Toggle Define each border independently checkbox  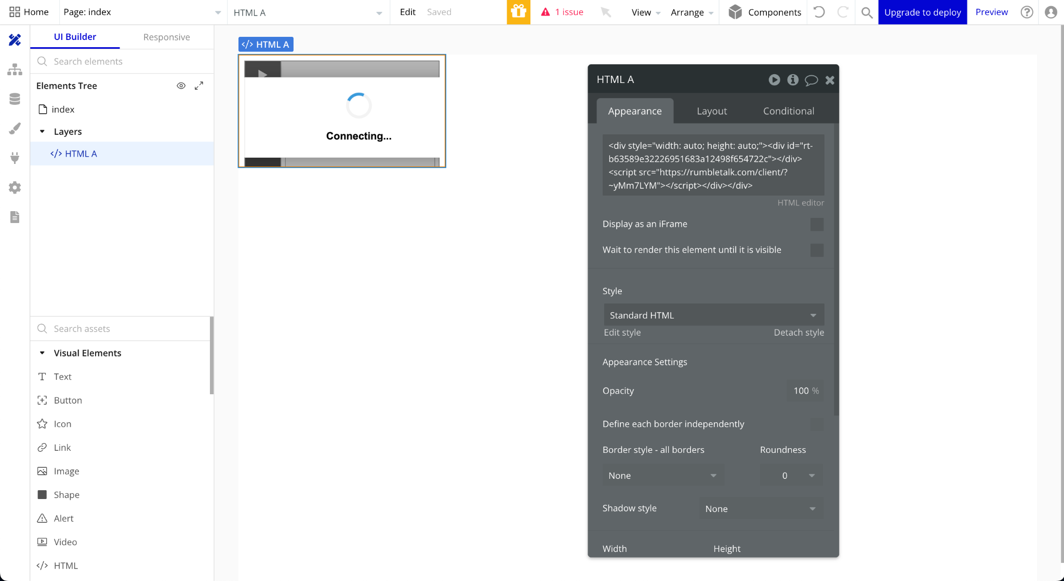click(817, 424)
